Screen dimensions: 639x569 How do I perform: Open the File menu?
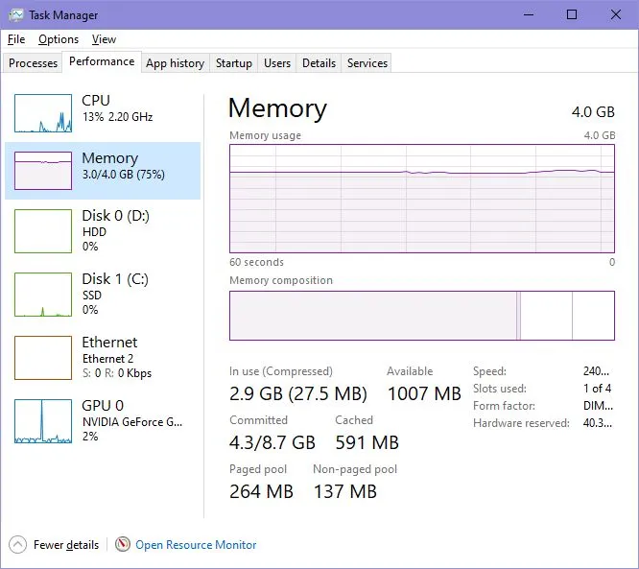(x=16, y=39)
